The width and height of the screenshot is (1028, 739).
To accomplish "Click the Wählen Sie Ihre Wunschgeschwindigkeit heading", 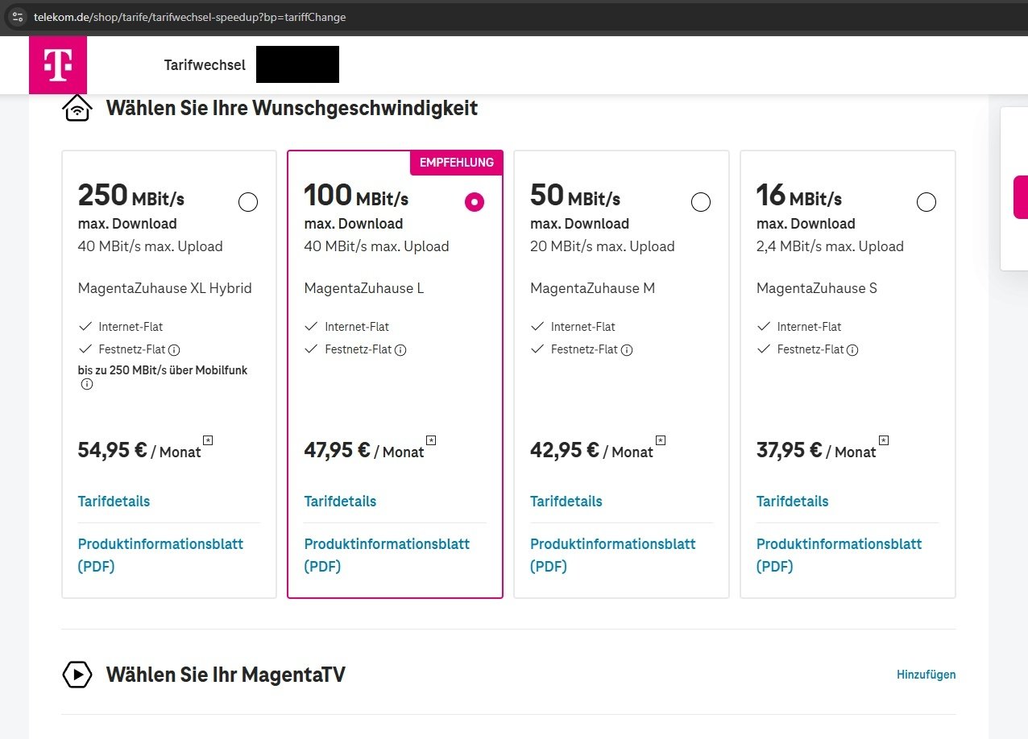I will [292, 107].
